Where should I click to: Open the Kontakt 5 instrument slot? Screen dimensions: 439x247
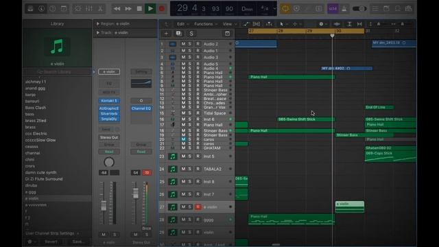[109, 101]
